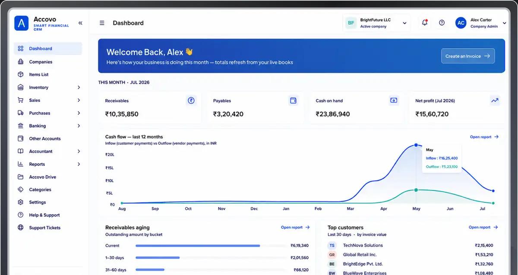Click the Categories tag icon

(x=20, y=190)
